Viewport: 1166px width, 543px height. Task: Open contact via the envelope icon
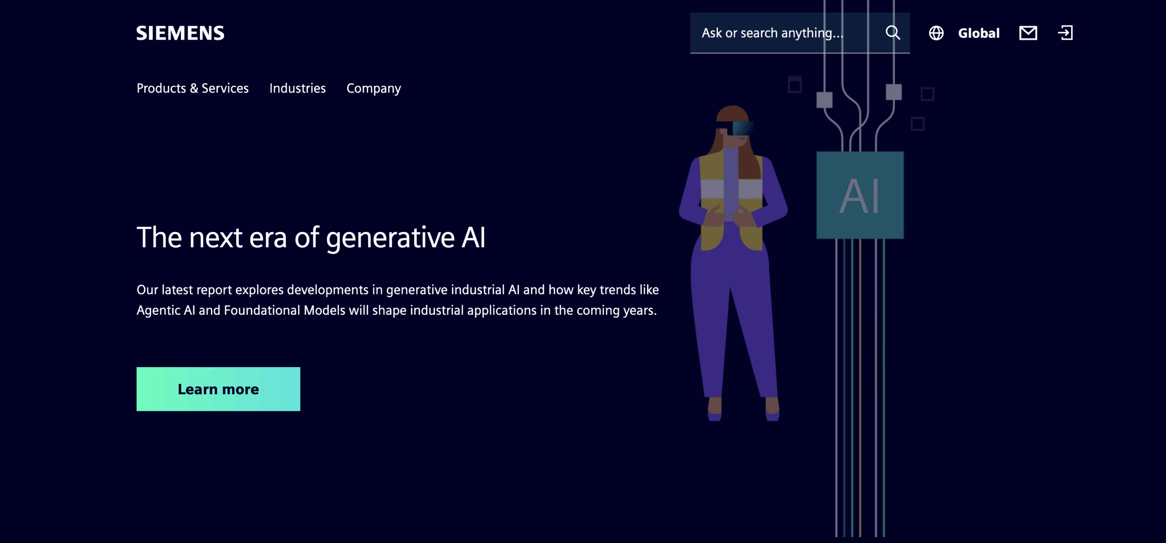[x=1028, y=33]
